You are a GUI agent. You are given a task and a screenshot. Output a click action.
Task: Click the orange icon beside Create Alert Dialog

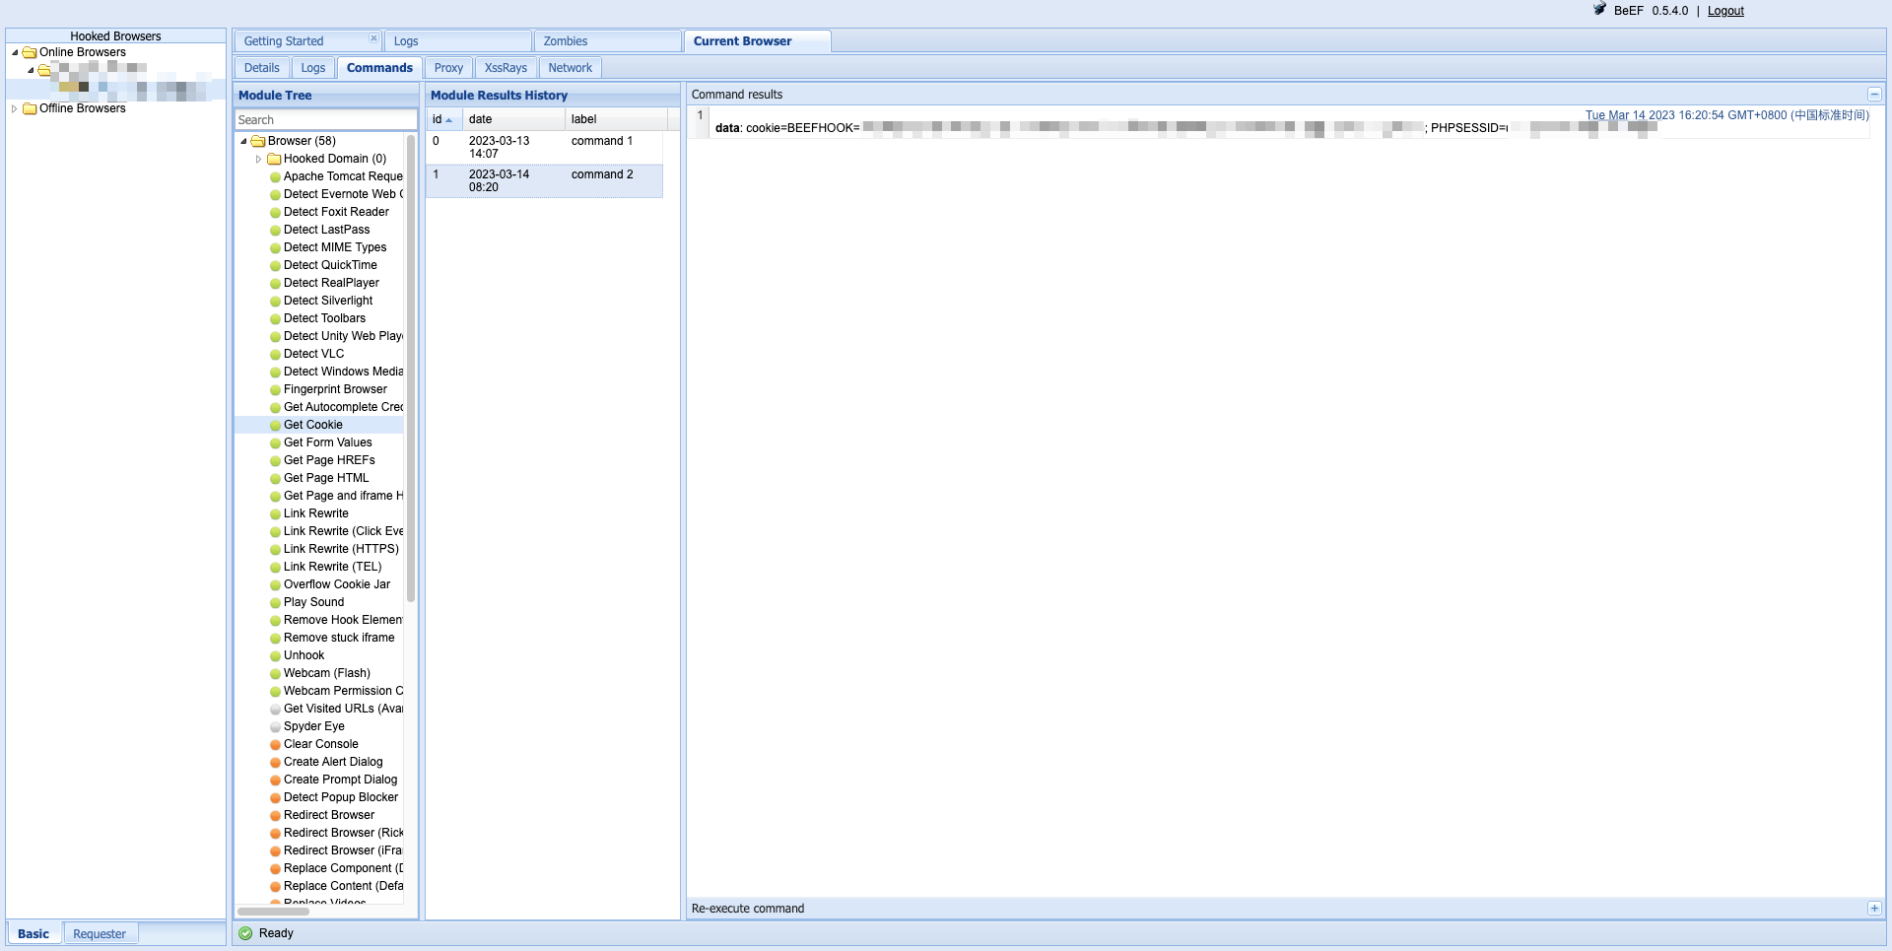(x=276, y=763)
